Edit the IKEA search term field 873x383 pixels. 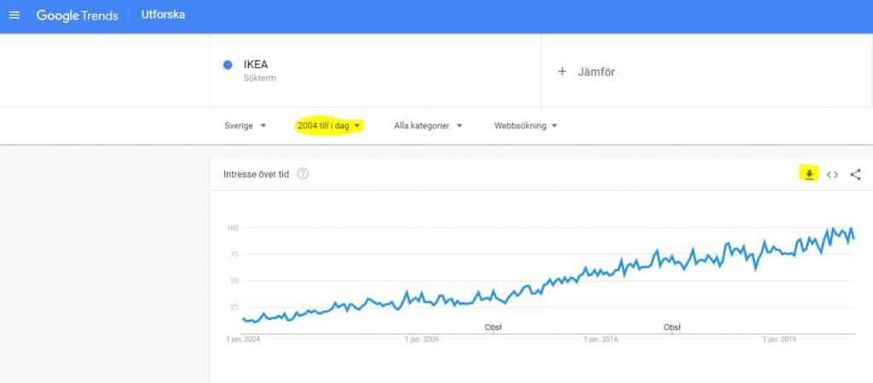(x=375, y=70)
